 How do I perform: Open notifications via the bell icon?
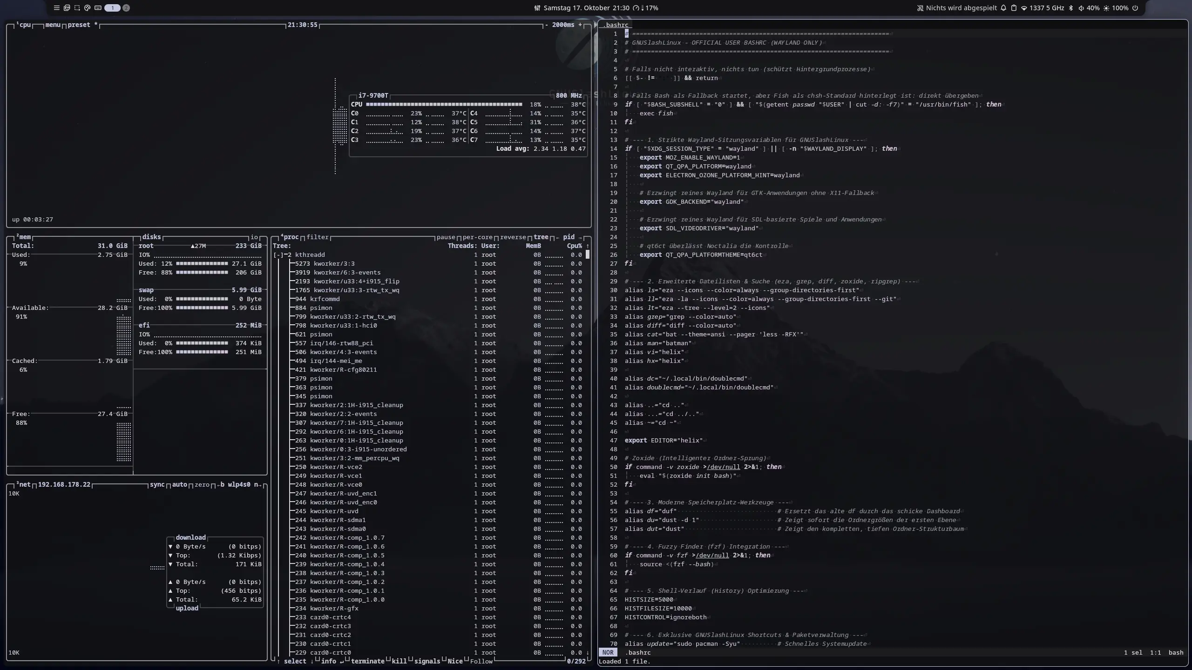click(1003, 8)
